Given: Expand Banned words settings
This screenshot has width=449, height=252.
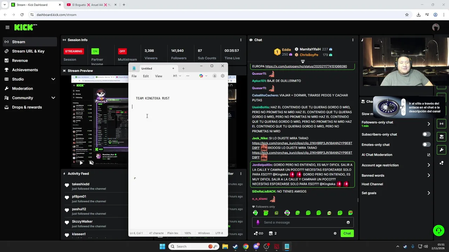Looking at the screenshot, I should [x=429, y=175].
